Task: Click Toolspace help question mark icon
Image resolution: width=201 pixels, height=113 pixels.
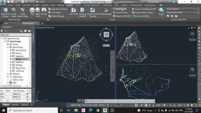Action: click(29, 31)
